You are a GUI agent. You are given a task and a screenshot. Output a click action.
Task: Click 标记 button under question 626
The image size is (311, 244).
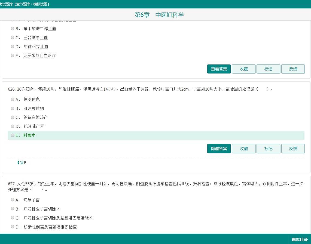click(268, 149)
